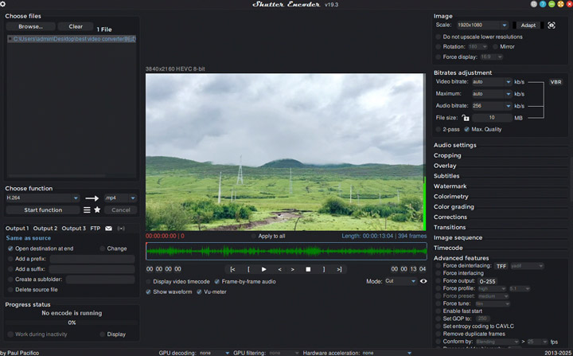The width and height of the screenshot is (573, 356).
Task: Toggle the preview eye icon beside Mode
Action: (x=423, y=281)
